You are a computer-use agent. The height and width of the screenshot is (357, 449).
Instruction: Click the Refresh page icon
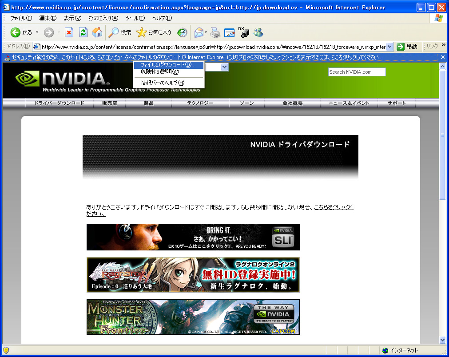pyautogui.click(x=83, y=32)
